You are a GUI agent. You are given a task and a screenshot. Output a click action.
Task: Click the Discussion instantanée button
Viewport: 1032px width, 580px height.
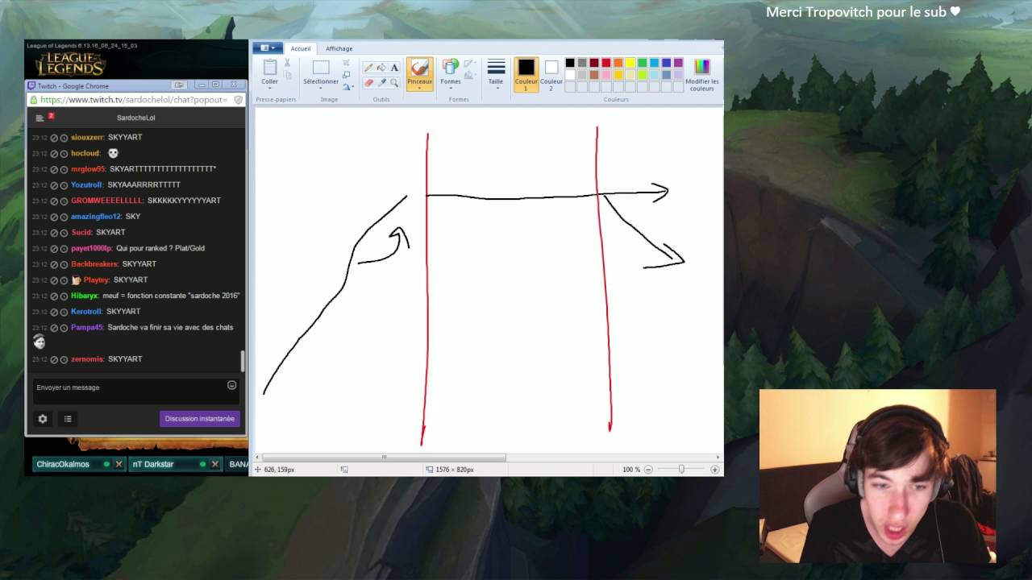click(x=200, y=419)
